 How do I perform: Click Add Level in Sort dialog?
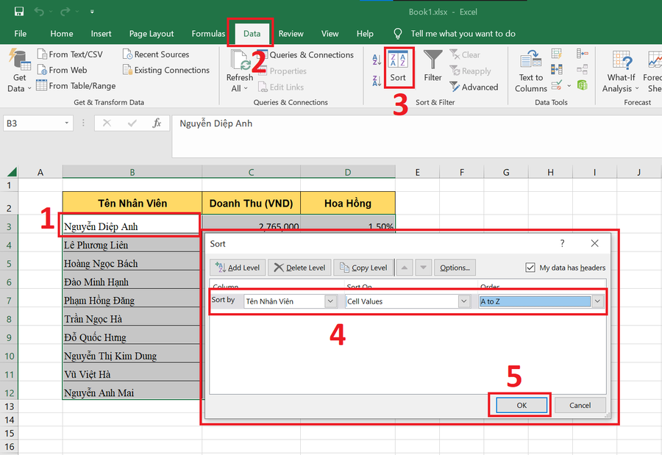238,268
